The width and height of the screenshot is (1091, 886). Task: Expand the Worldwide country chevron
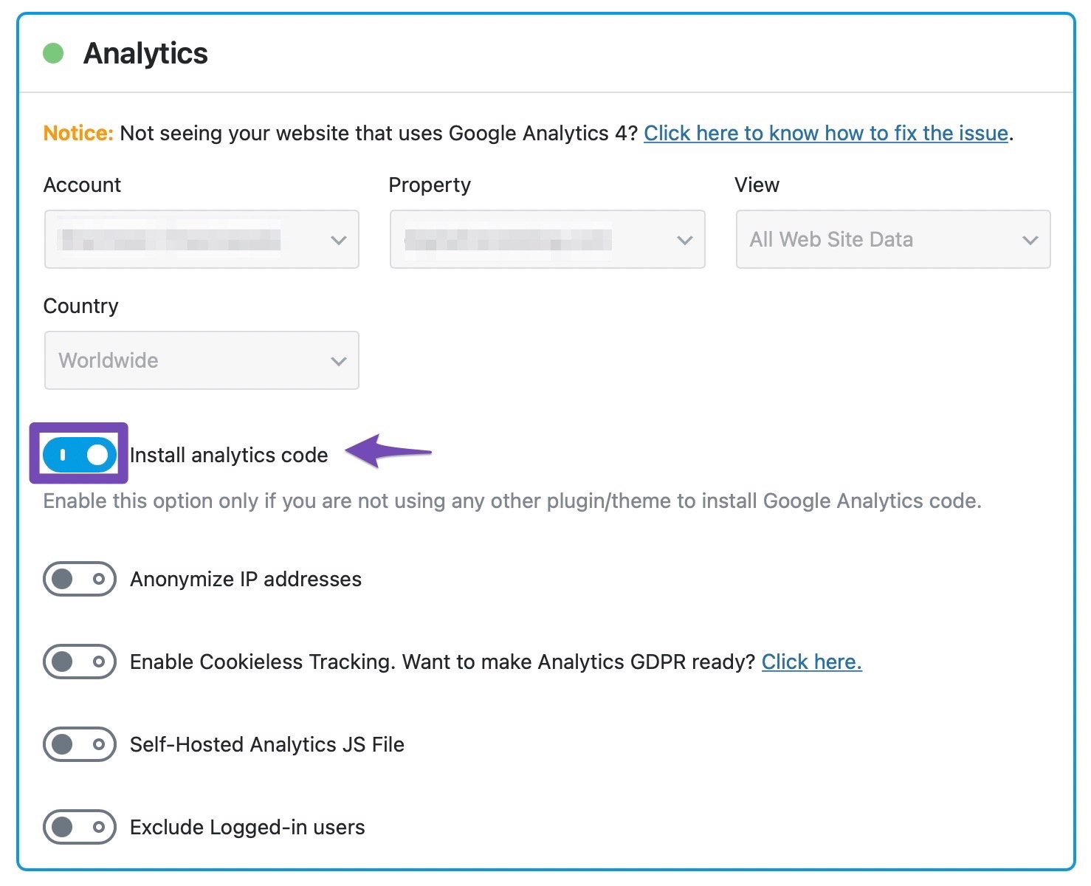pyautogui.click(x=339, y=360)
